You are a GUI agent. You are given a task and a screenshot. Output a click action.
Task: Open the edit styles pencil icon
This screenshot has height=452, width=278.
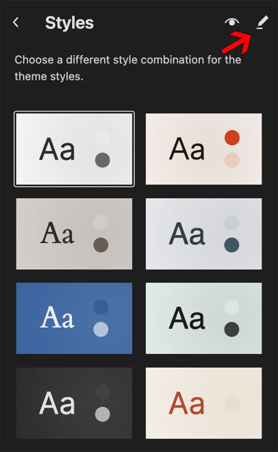(x=262, y=23)
